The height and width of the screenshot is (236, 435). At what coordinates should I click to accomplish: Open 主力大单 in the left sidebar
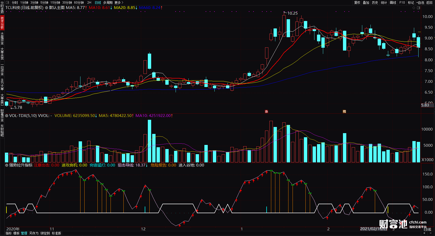tap(2, 84)
